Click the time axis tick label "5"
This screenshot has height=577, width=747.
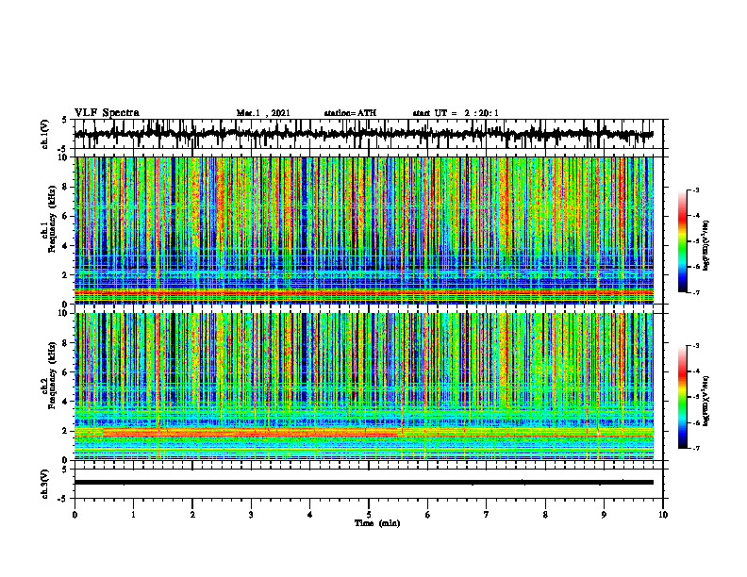(369, 515)
